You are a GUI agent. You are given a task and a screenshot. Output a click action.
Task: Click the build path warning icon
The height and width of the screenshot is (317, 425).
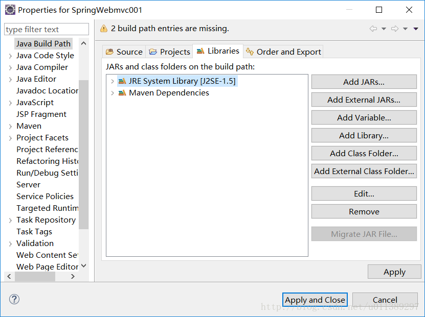(104, 29)
